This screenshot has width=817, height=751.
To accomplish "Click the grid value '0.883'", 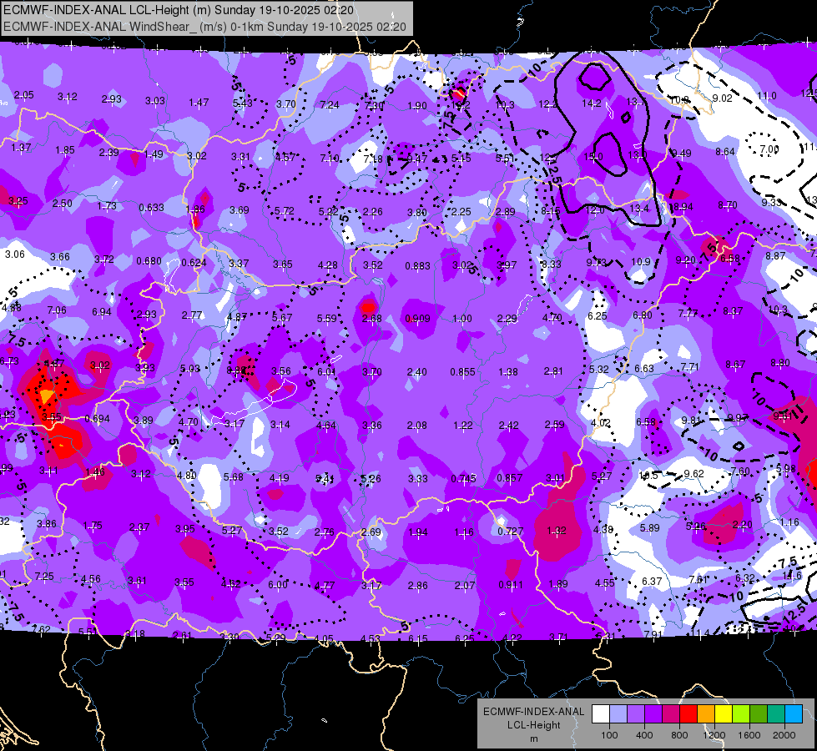I will point(418,266).
